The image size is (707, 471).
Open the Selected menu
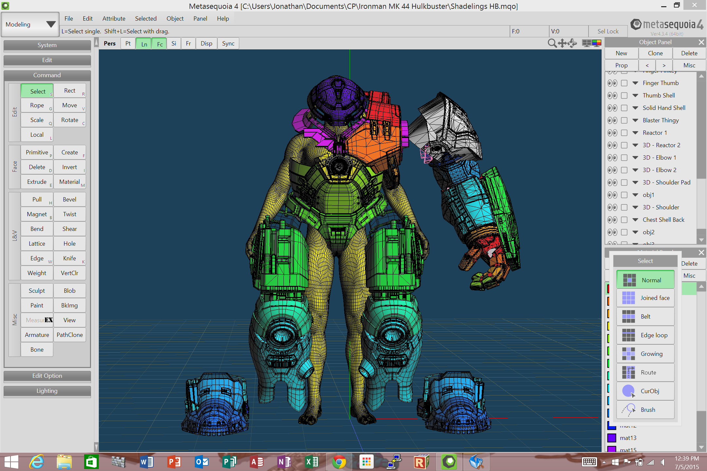click(146, 19)
